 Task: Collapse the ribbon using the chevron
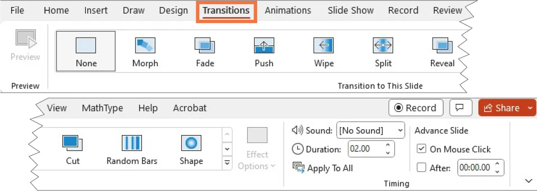528,181
